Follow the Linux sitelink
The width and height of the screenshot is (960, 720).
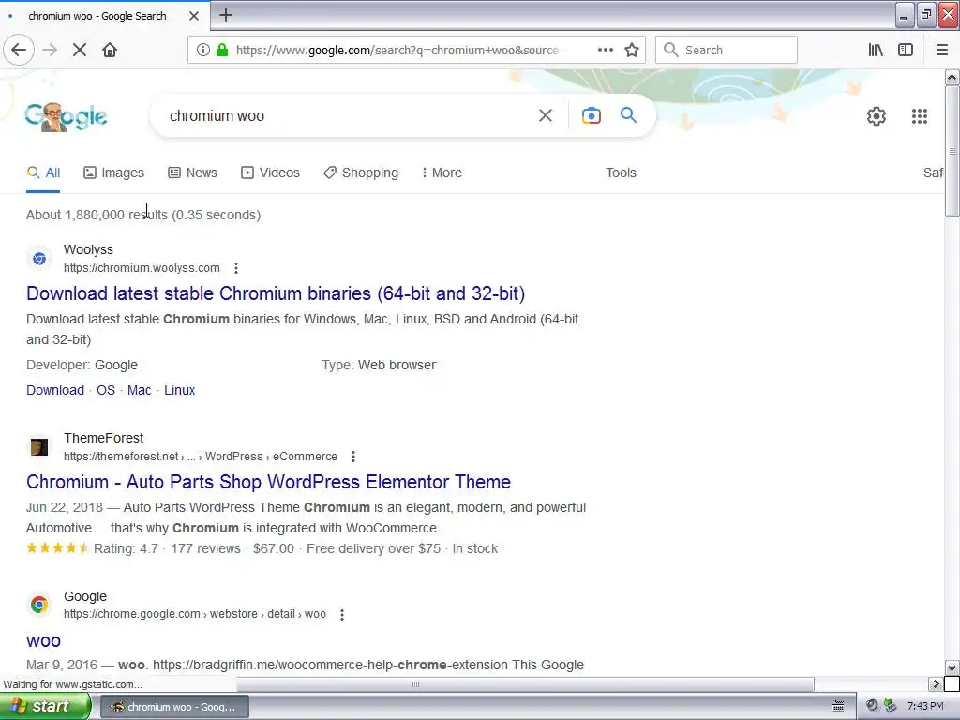[179, 390]
